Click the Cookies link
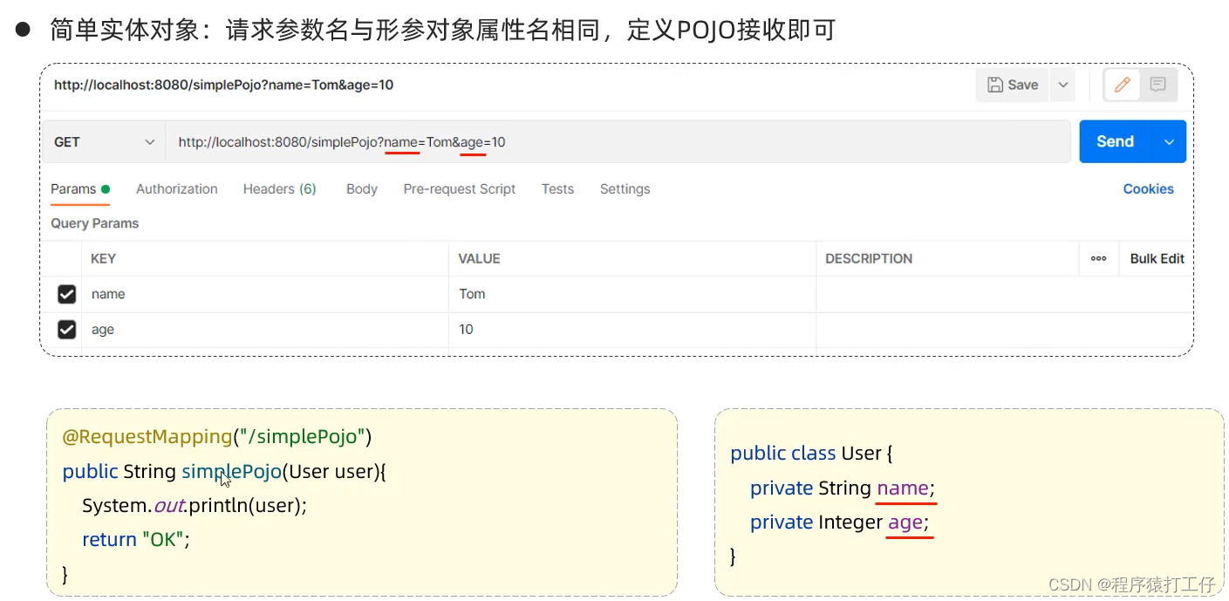 pos(1148,189)
